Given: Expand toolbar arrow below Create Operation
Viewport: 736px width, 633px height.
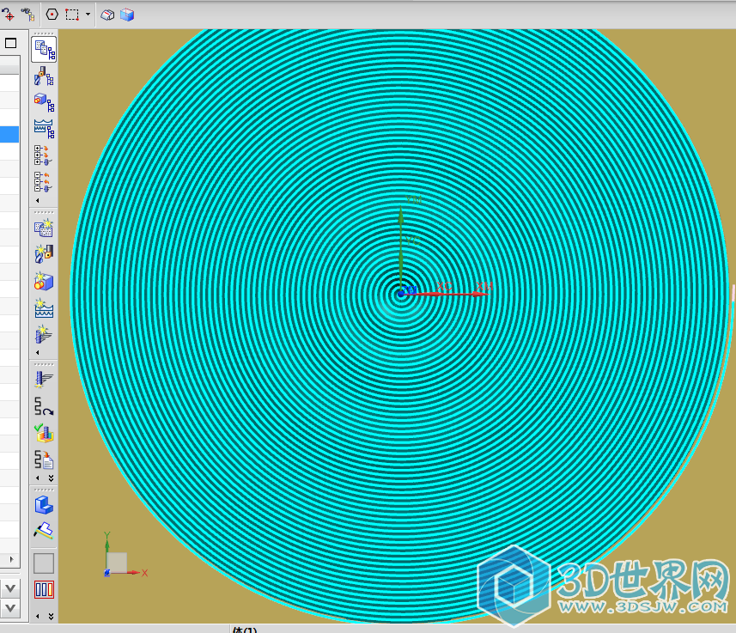Looking at the screenshot, I should coord(38,353).
